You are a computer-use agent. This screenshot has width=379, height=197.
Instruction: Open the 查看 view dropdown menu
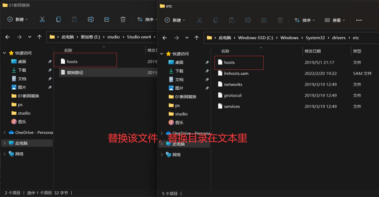tap(335, 20)
